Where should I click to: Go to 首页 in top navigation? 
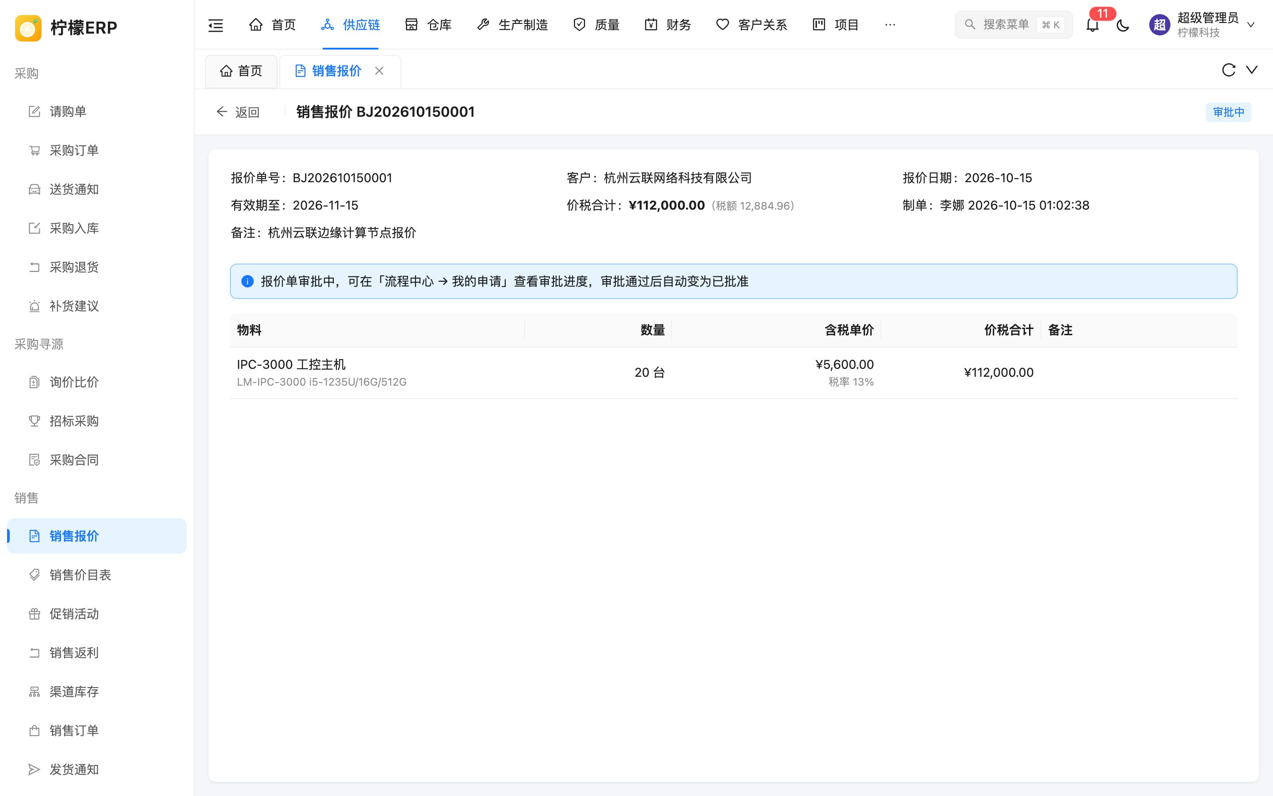[272, 25]
